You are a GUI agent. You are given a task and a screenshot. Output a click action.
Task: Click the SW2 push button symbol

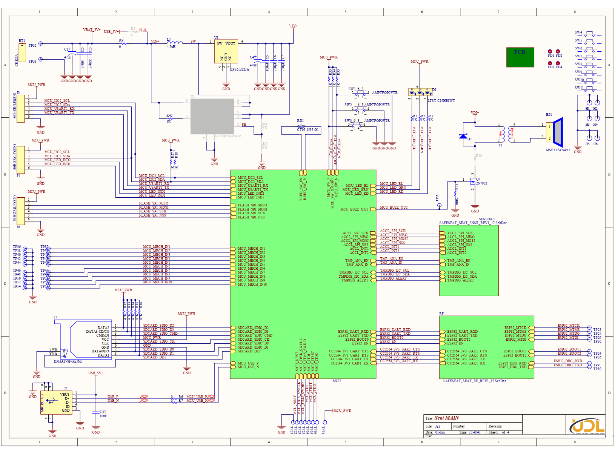(x=360, y=108)
